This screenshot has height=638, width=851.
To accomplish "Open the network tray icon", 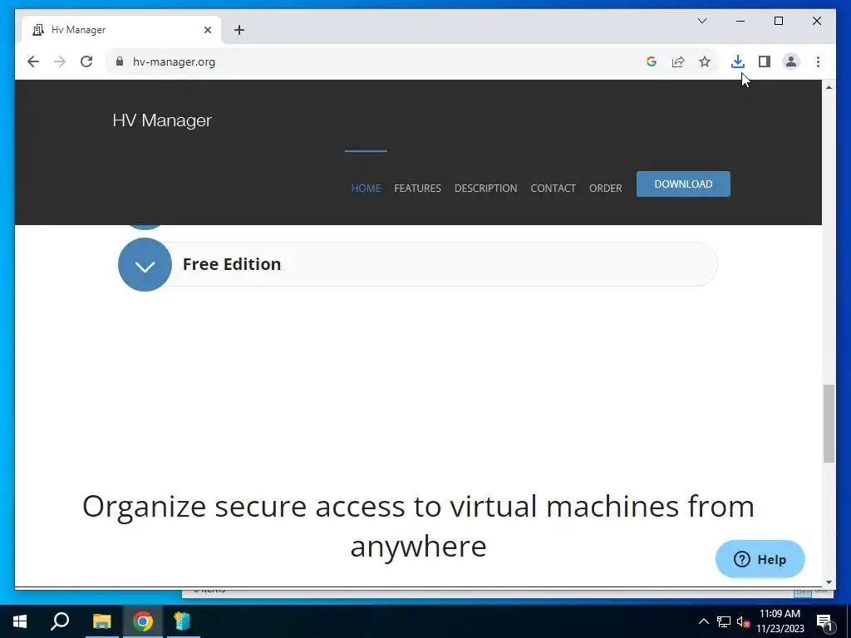I will coord(724,621).
